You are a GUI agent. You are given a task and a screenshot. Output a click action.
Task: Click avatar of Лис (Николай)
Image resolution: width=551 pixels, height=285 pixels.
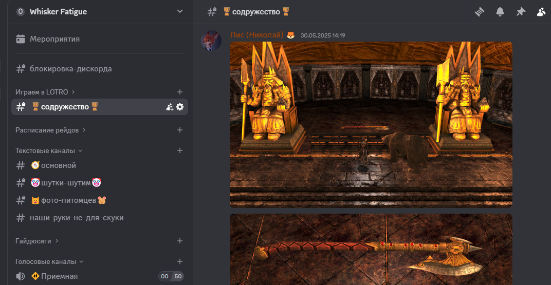(x=211, y=41)
